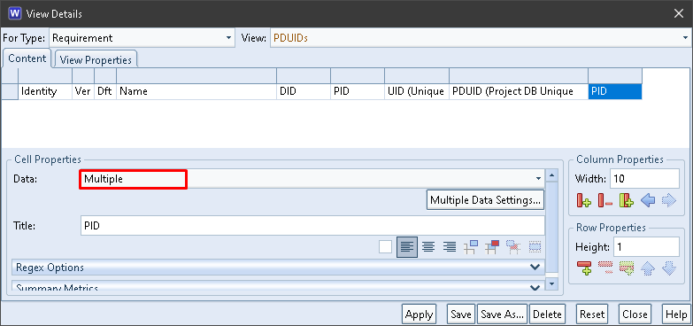
Task: Open the white cell color swatch
Action: pyautogui.click(x=385, y=247)
